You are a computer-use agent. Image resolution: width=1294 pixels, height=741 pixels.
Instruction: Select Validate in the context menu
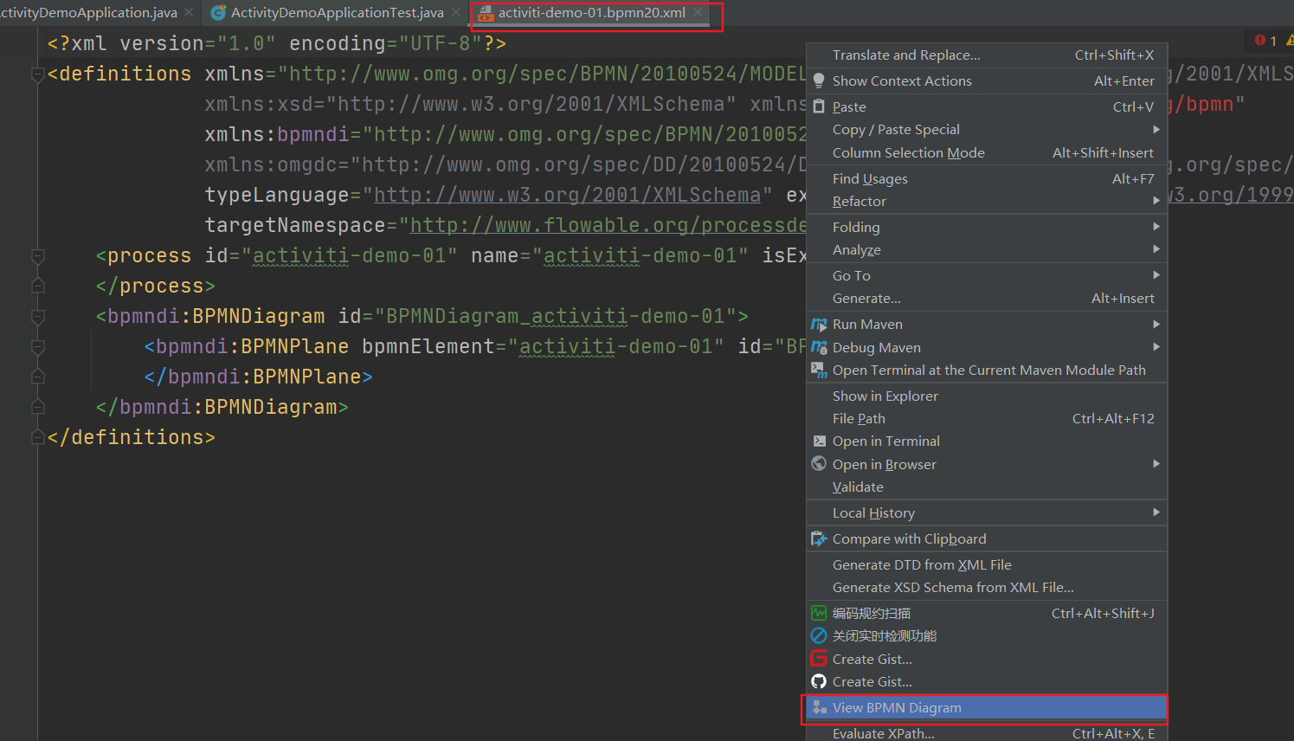[987, 486]
